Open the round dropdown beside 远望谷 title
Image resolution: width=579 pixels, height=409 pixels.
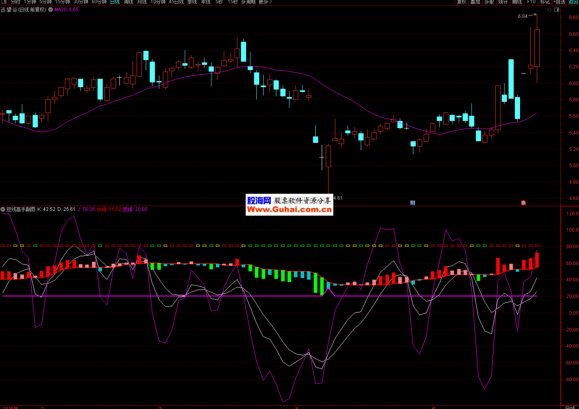[51, 10]
